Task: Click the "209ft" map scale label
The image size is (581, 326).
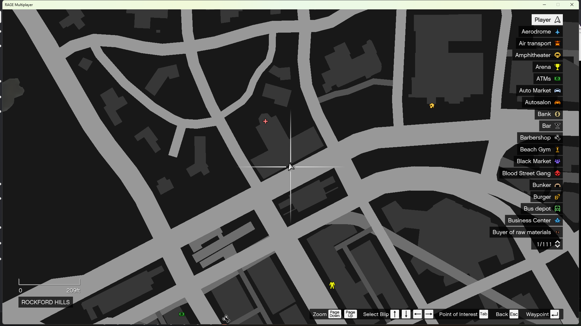Action: click(73, 291)
